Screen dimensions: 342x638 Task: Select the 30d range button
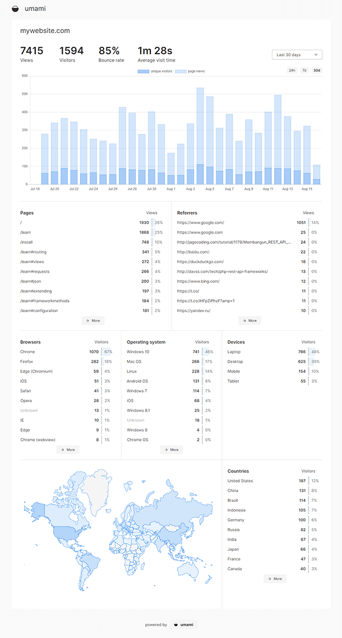coord(316,71)
